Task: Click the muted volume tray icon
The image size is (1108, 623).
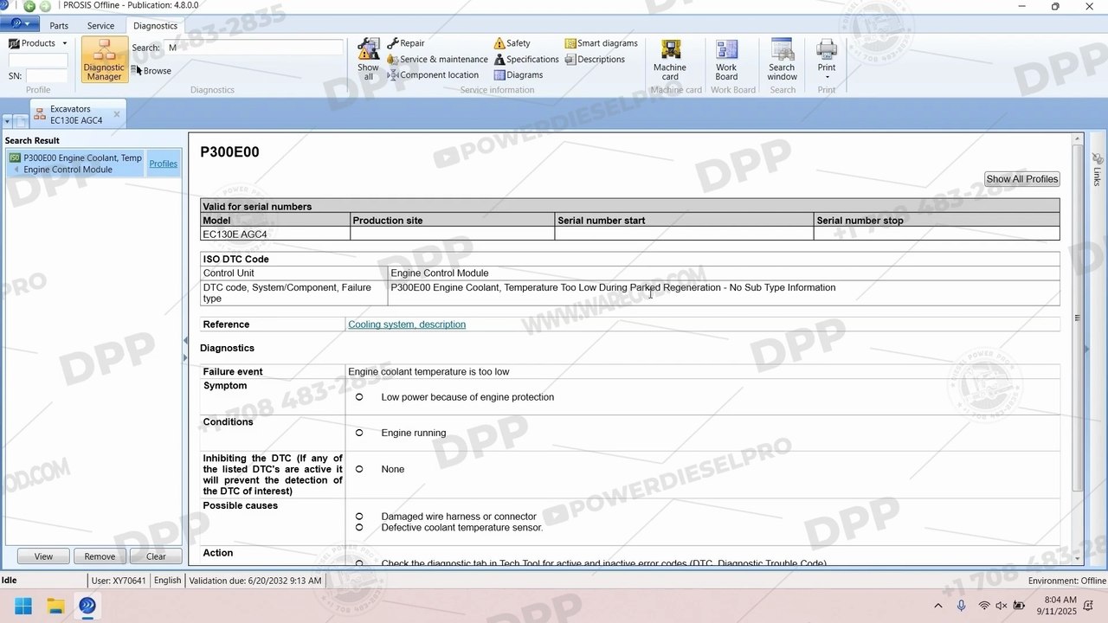Action: pyautogui.click(x=1002, y=606)
